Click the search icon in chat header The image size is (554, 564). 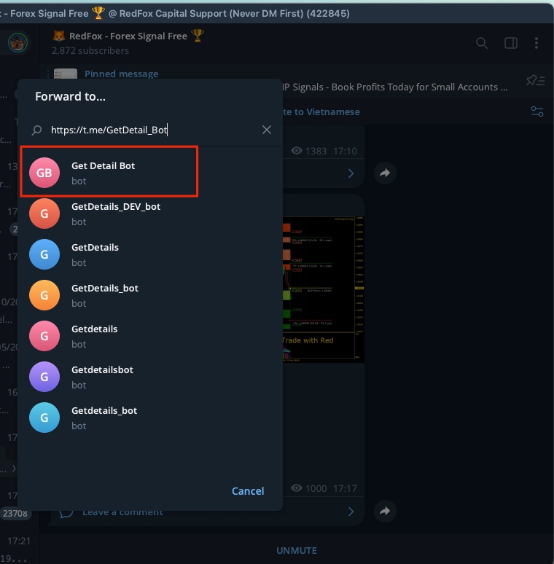coord(482,43)
